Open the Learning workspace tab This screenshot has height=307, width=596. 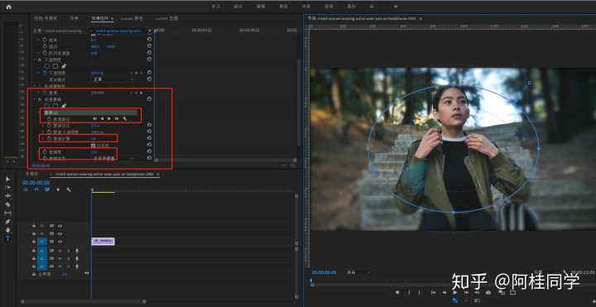tap(216, 7)
